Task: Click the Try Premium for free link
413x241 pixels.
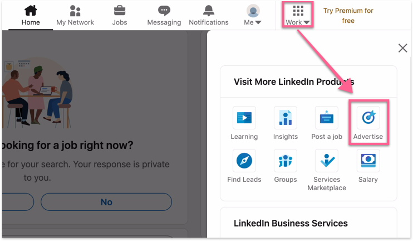Action: coord(348,16)
